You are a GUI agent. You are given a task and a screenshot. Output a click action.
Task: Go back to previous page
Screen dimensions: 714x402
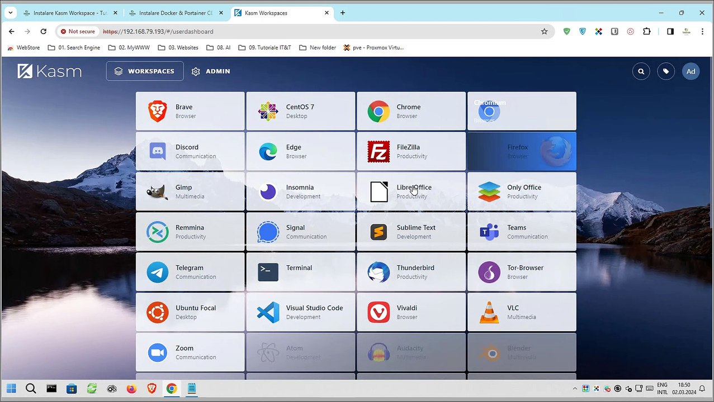click(12, 32)
